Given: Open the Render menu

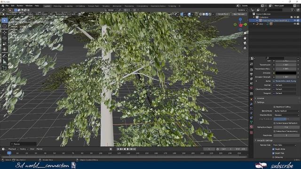Looking at the screenshot, I should pos(20,6).
